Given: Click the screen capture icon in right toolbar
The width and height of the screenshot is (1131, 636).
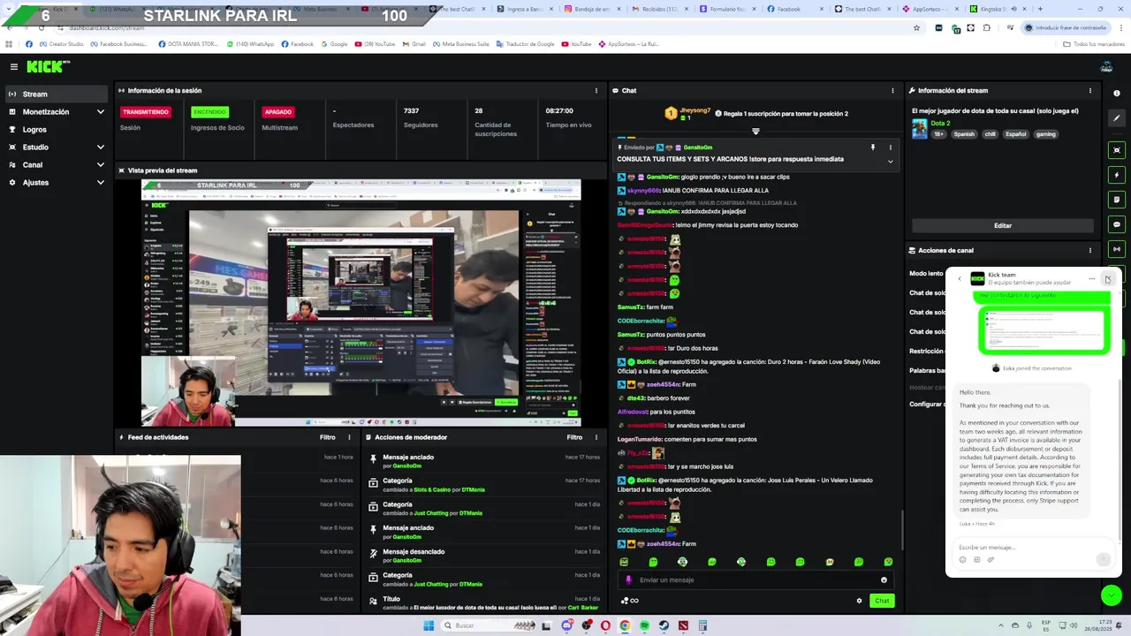Looking at the screenshot, I should 1117,150.
